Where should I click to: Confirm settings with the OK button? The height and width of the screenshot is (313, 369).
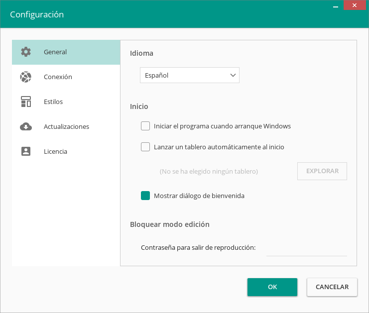tap(272, 287)
